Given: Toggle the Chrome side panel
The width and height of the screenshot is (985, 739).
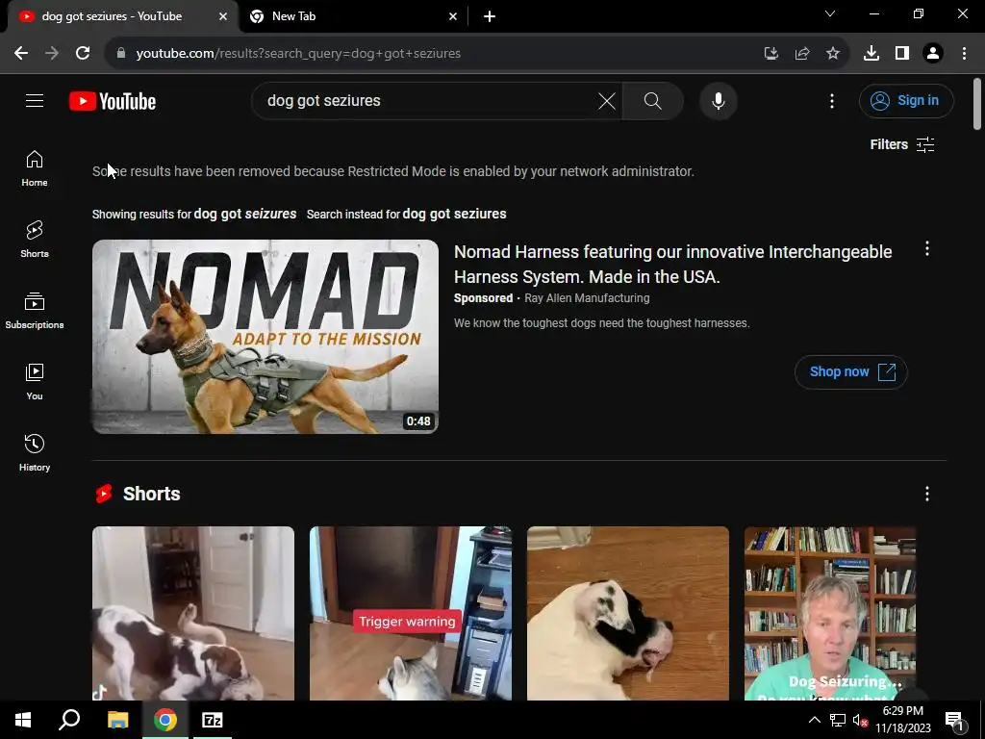Looking at the screenshot, I should coord(902,54).
